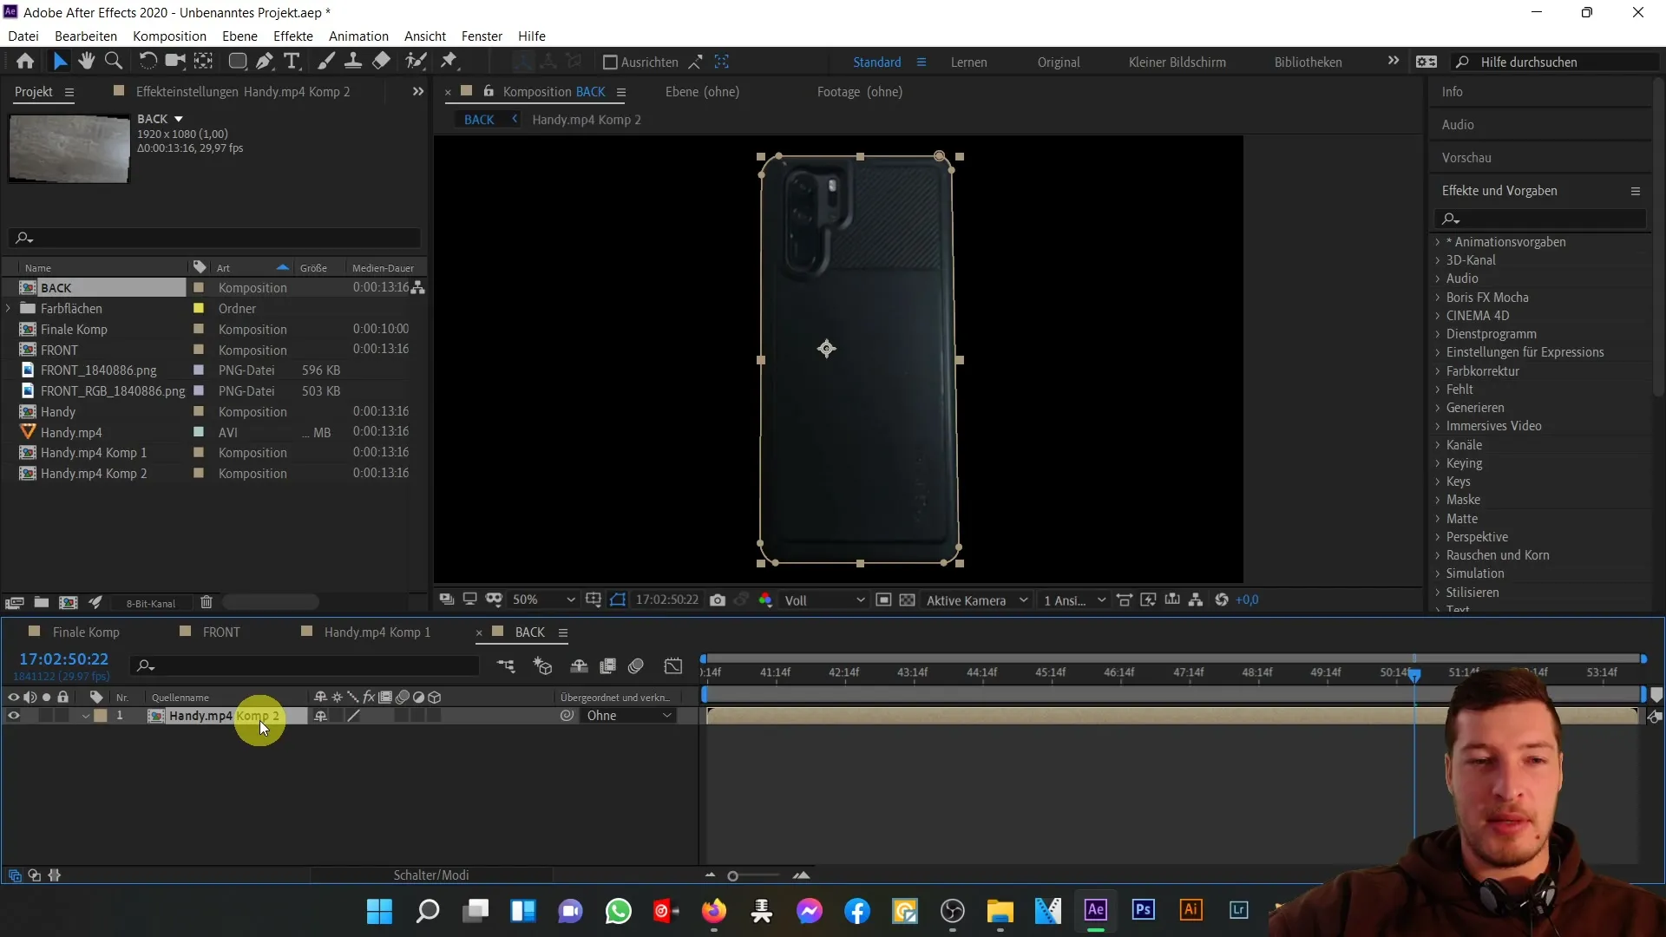Toggle the fast previews button in viewer
This screenshot has height=937, width=1666.
coord(1148,600)
